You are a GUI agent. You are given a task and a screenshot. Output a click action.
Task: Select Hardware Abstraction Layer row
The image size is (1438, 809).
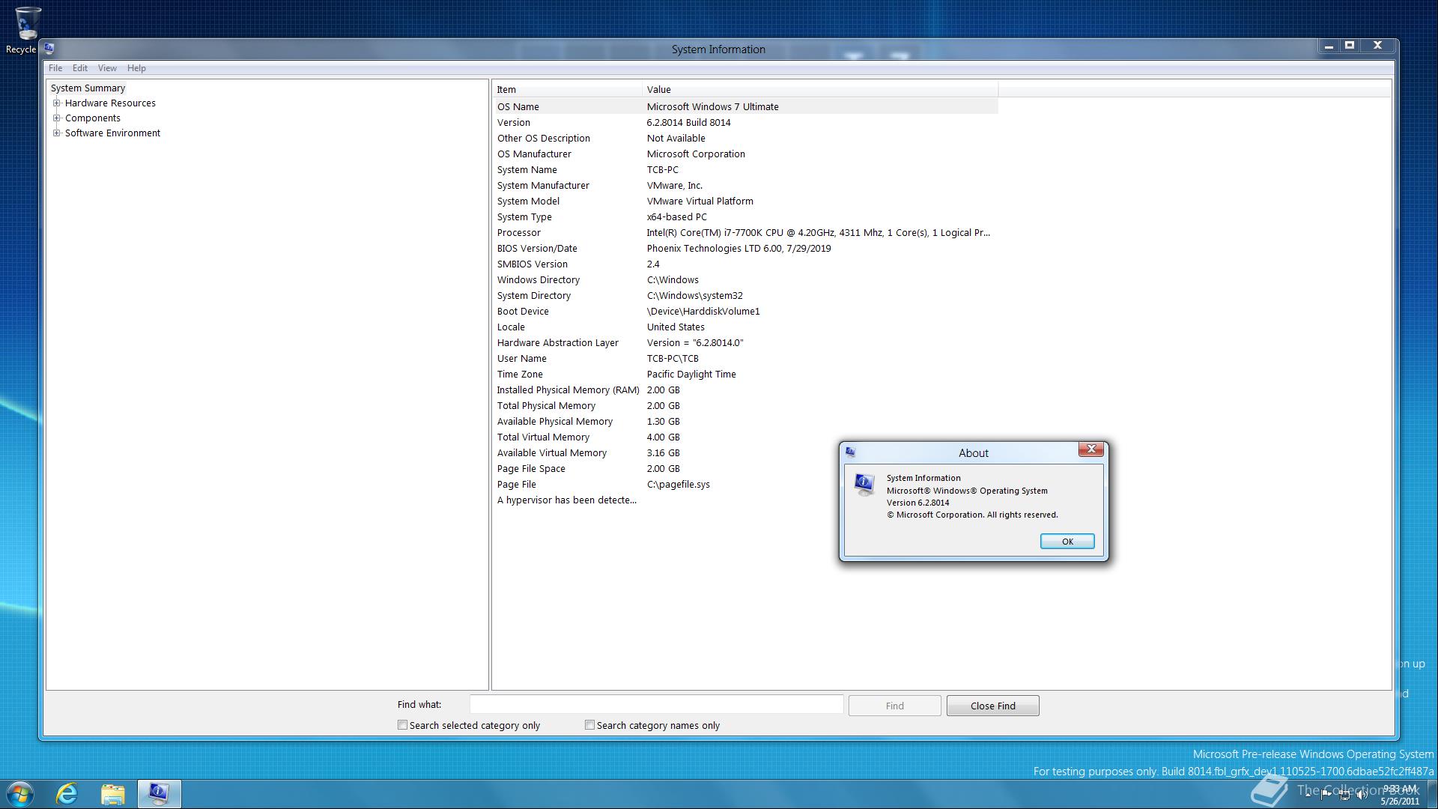click(x=745, y=343)
